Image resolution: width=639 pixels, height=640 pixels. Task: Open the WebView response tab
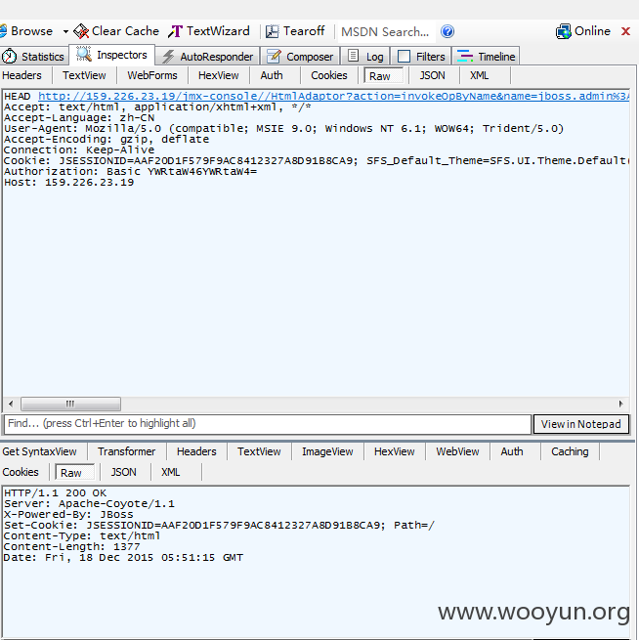[457, 451]
